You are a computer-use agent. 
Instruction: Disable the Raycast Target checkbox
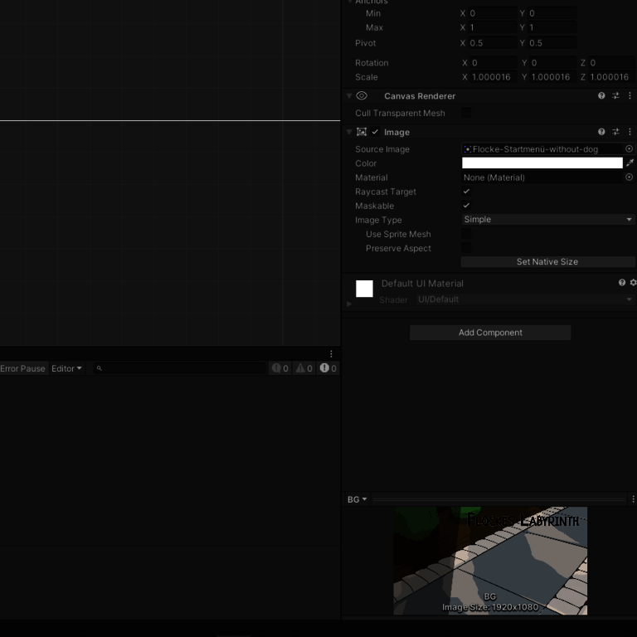tap(466, 192)
